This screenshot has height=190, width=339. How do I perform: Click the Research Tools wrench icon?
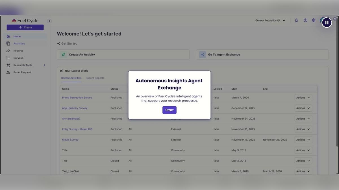click(8, 65)
